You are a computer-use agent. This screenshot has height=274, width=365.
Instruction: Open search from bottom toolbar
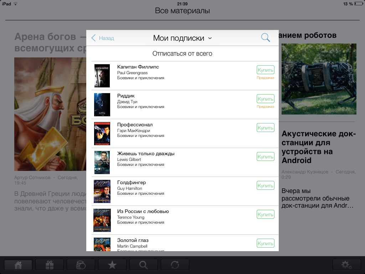[x=143, y=265]
